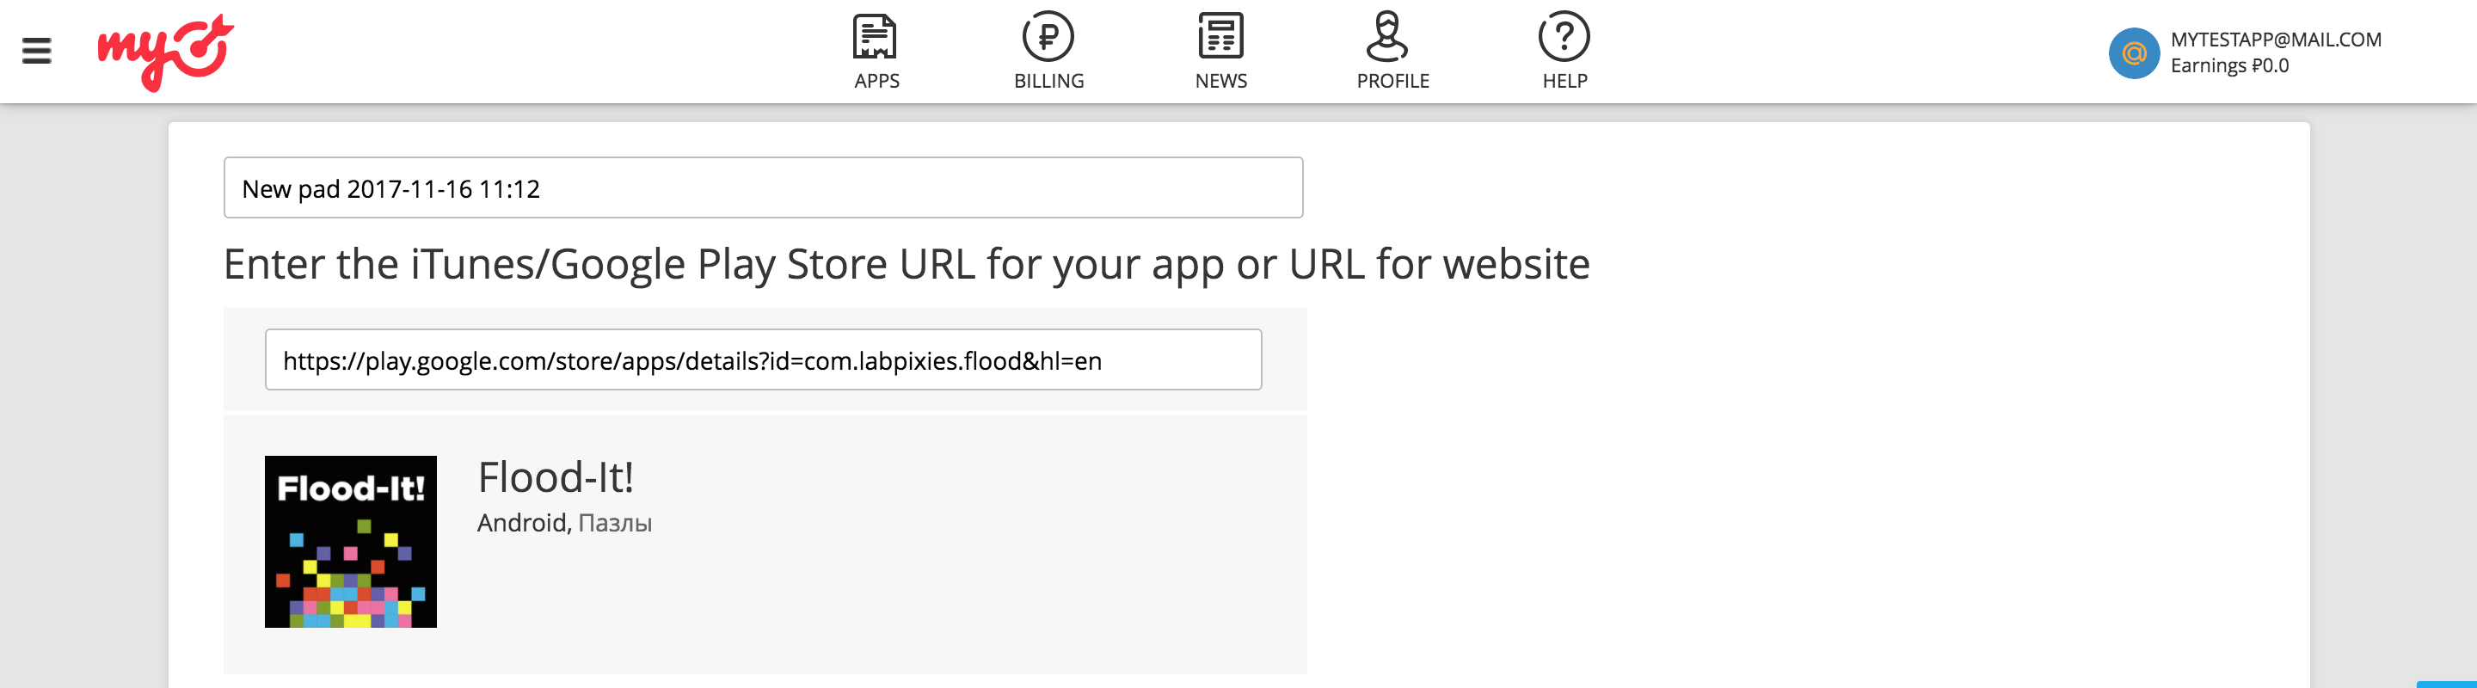Select the HELP text label
2477x688 pixels.
(1564, 82)
